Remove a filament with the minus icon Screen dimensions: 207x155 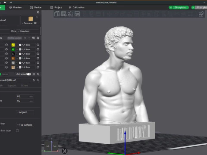pos(29,38)
